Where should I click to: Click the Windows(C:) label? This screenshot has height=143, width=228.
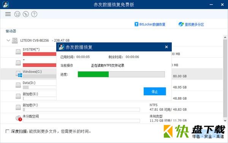[x=32, y=72]
